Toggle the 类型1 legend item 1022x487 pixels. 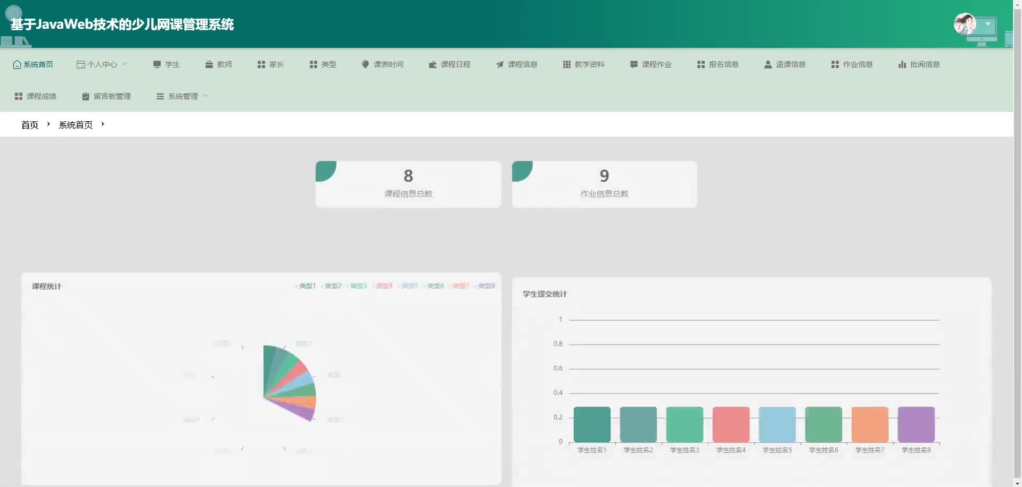(306, 286)
